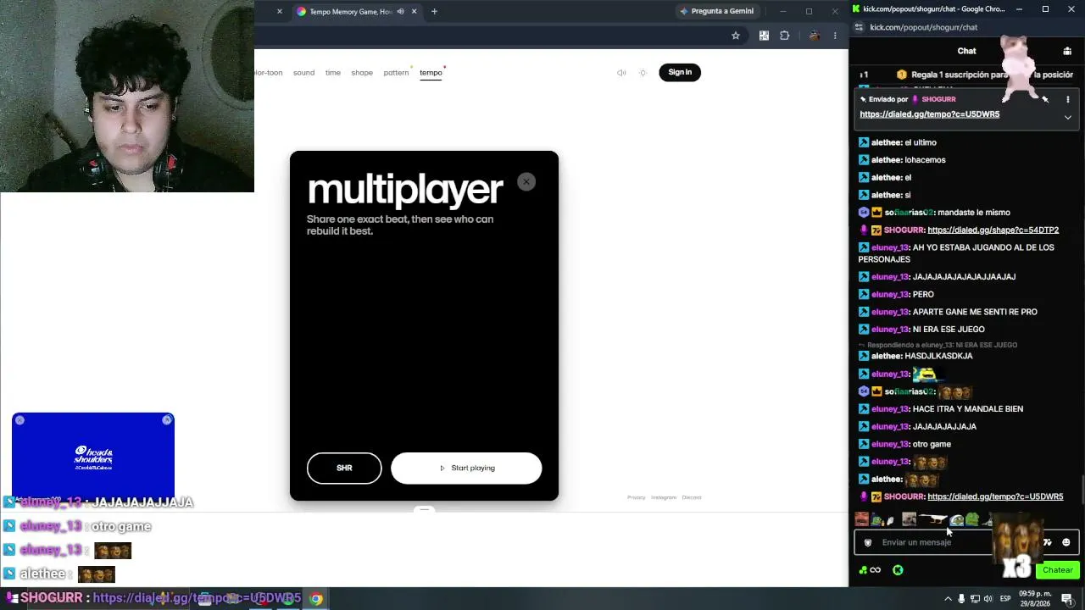This screenshot has height=610, width=1085.
Task: Open the shape game tab
Action: click(362, 73)
